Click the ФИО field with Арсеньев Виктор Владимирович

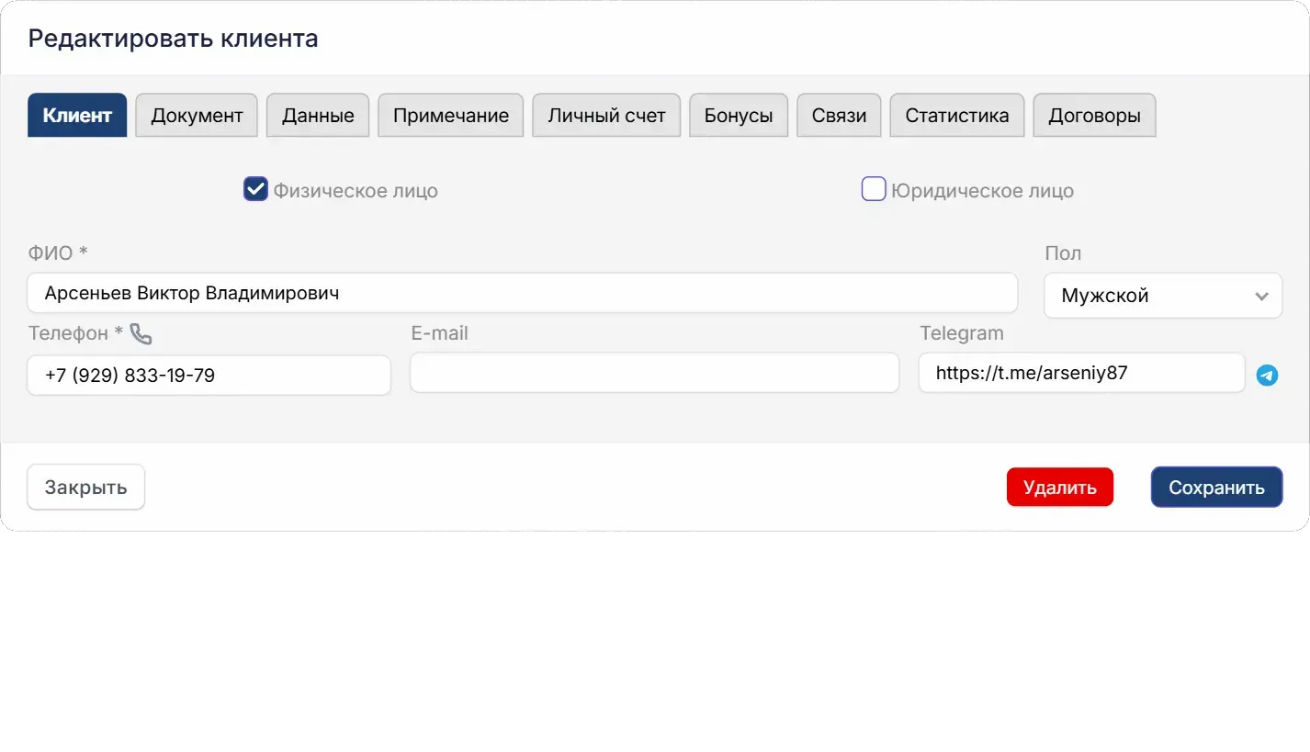point(523,293)
